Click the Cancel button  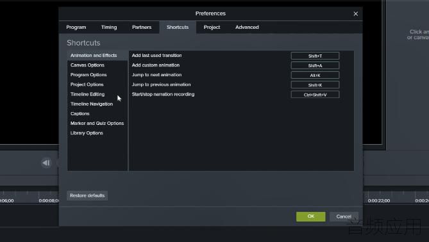pos(344,216)
